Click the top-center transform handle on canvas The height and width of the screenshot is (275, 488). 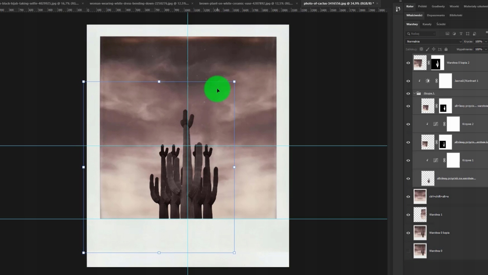(x=159, y=82)
